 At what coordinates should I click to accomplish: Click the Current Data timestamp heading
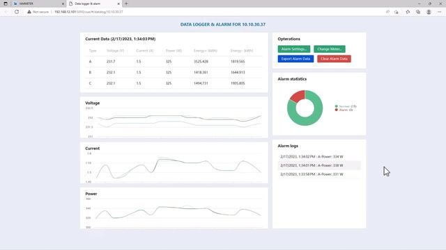click(121, 39)
